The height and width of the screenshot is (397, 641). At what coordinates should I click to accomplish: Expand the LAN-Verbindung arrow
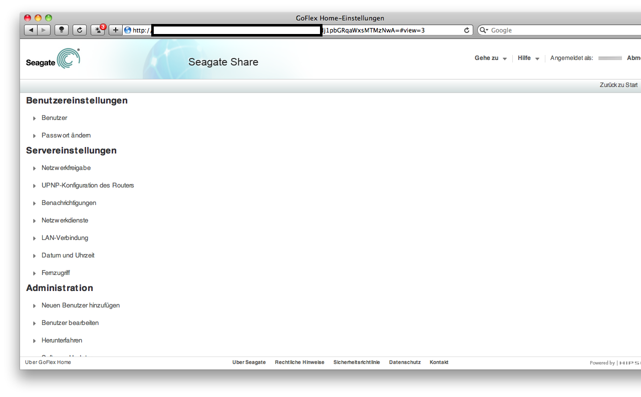(x=35, y=238)
